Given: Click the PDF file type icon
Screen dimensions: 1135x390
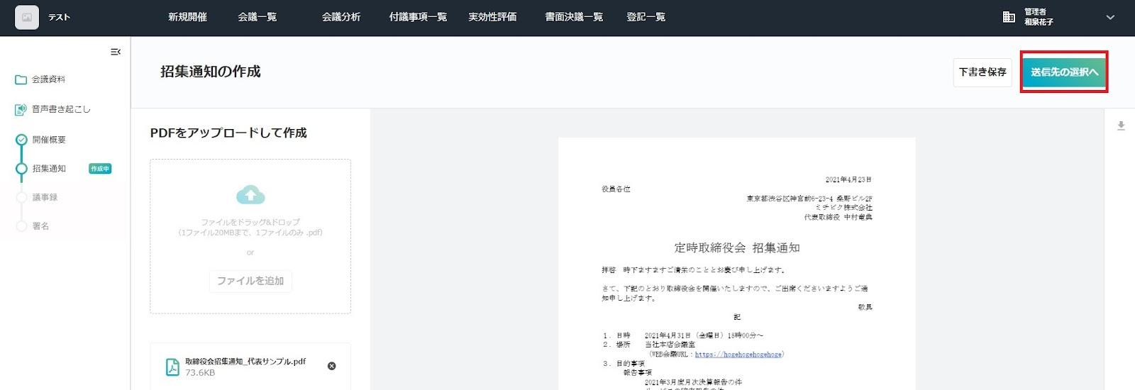Looking at the screenshot, I should (x=172, y=367).
